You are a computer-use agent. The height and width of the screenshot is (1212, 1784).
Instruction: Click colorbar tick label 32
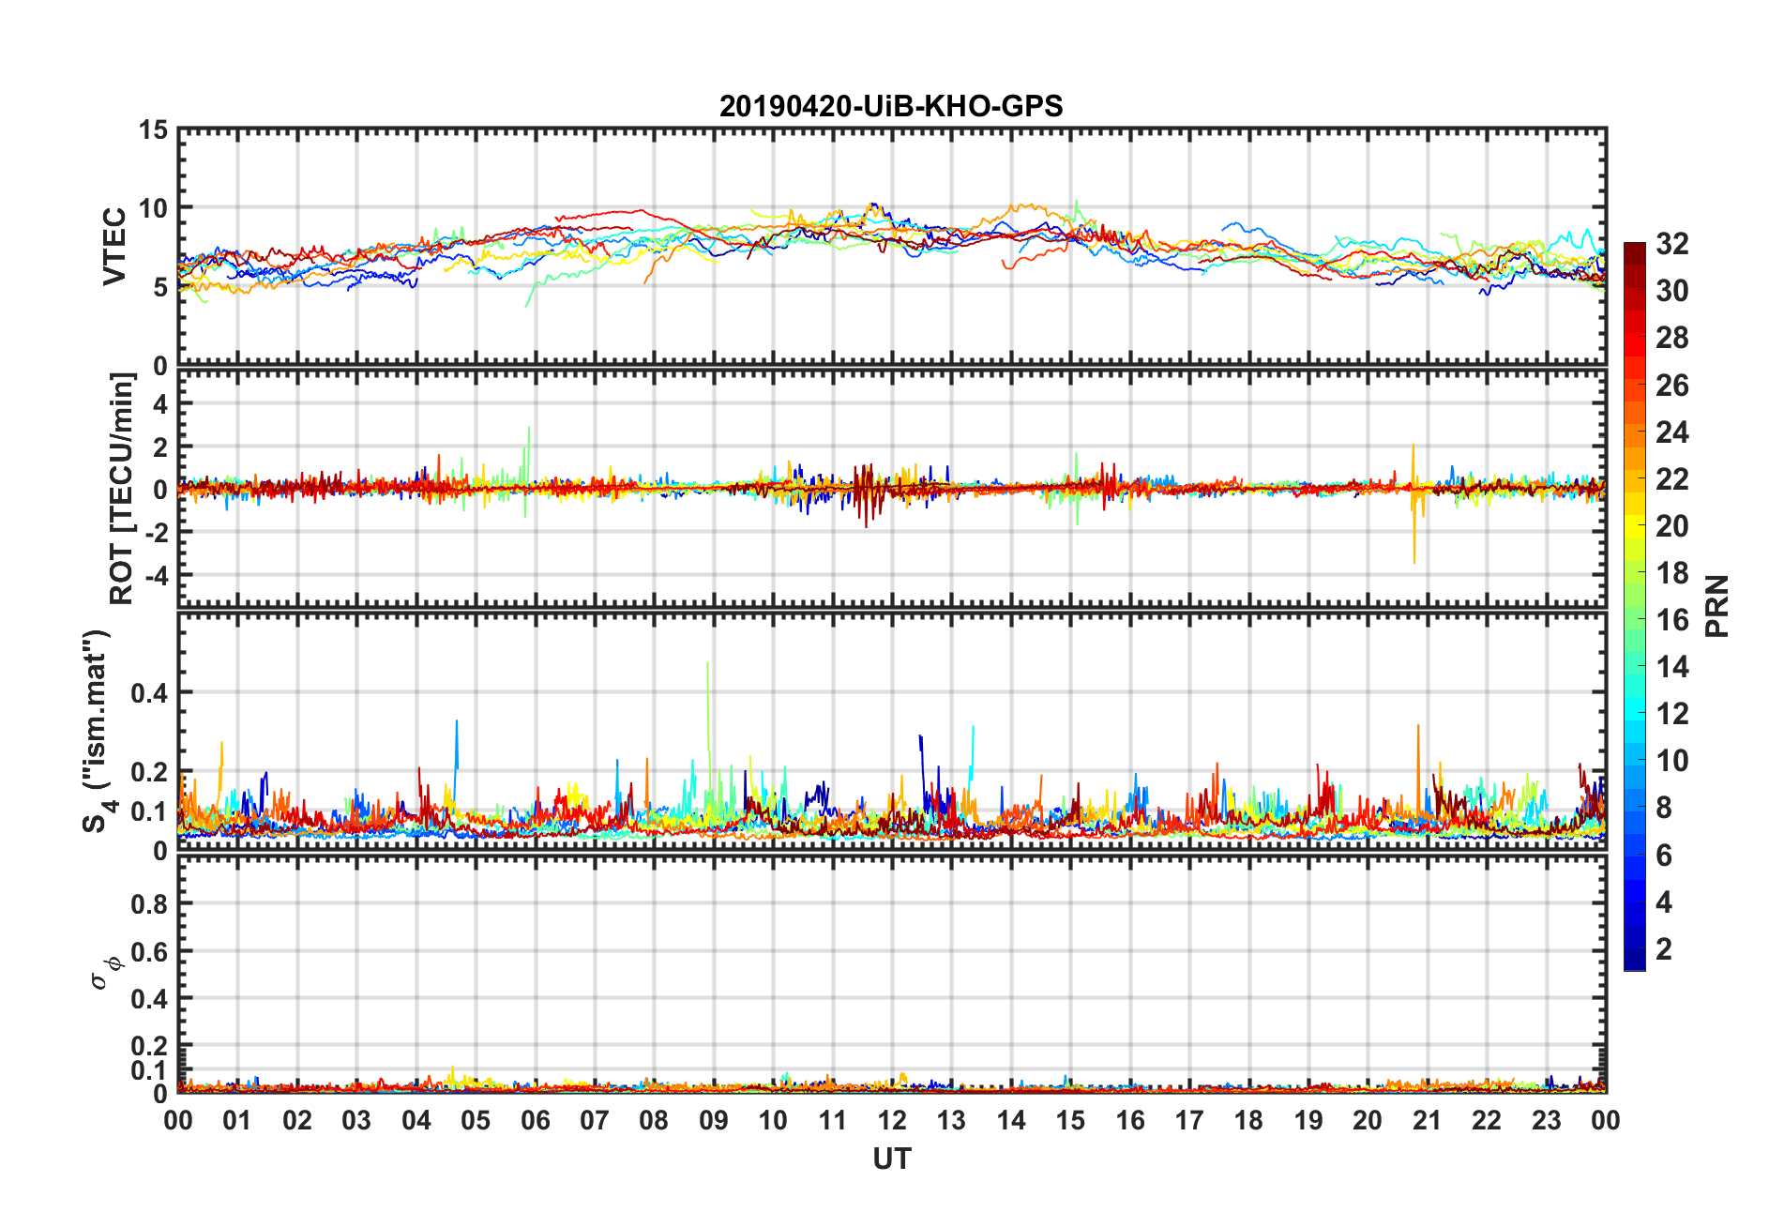(1671, 244)
